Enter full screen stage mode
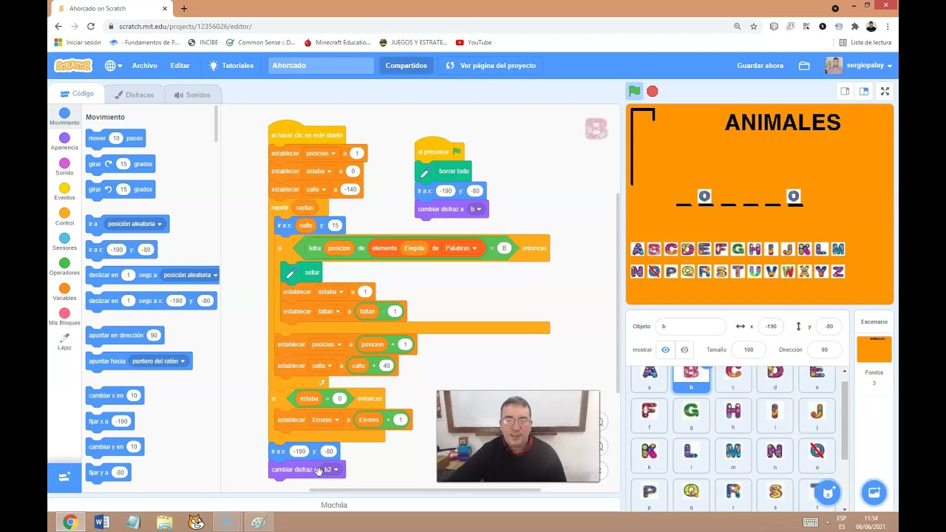The image size is (946, 532). click(885, 91)
